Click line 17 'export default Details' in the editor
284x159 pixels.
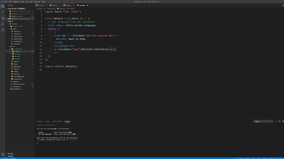[61, 66]
